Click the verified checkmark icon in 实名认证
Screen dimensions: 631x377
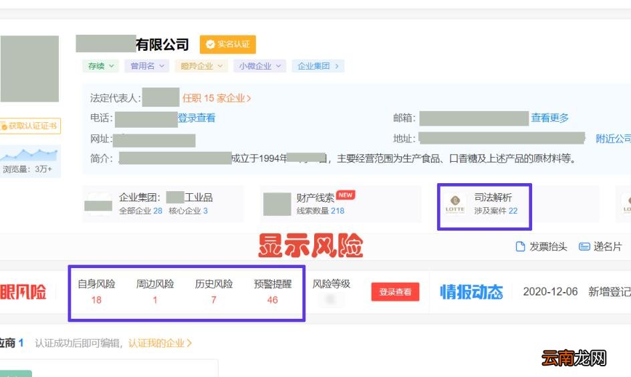pyautogui.click(x=210, y=44)
